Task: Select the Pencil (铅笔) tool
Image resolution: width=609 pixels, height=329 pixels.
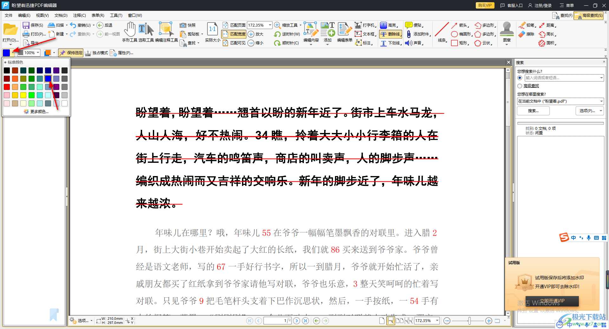Action: [527, 25]
